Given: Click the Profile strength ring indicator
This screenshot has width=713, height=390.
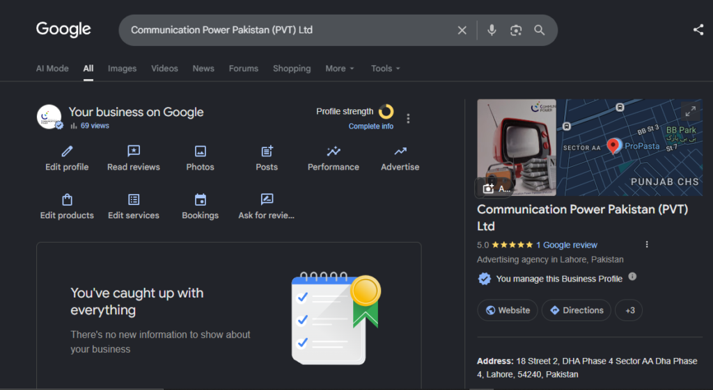Looking at the screenshot, I should 386,111.
